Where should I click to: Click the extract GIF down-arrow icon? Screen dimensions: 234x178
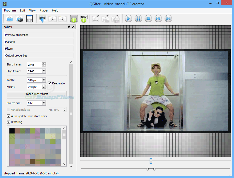point(42,19)
